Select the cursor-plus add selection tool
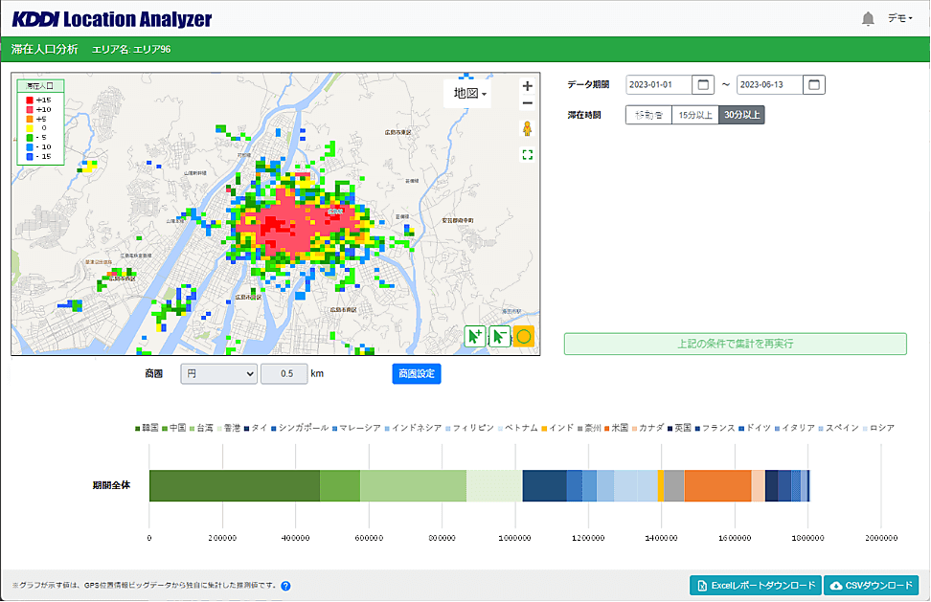The width and height of the screenshot is (931, 602). click(475, 337)
